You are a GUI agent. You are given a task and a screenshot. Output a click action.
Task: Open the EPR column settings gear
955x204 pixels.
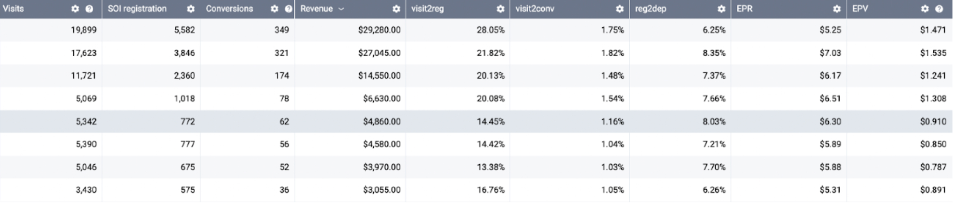[837, 9]
